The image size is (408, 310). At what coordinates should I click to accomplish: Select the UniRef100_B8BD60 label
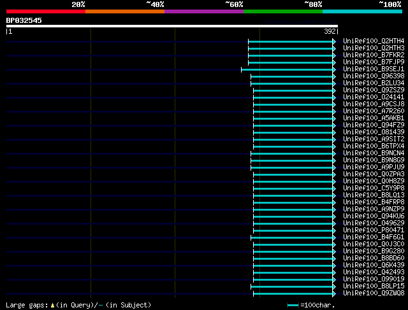(374, 258)
